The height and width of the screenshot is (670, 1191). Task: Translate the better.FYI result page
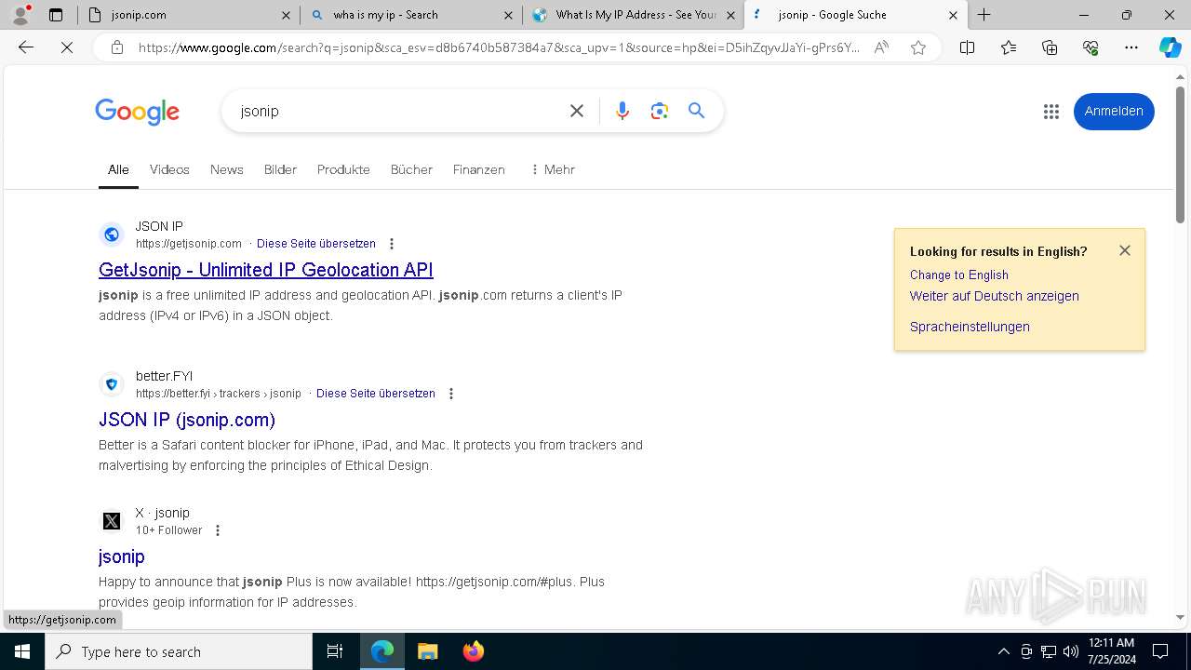pos(376,394)
